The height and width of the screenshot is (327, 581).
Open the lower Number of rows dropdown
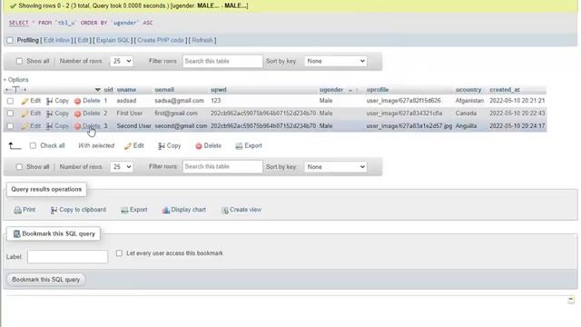tap(121, 167)
